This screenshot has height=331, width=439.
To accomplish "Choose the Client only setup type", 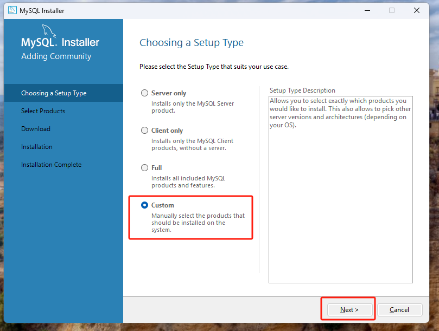I will coord(144,131).
